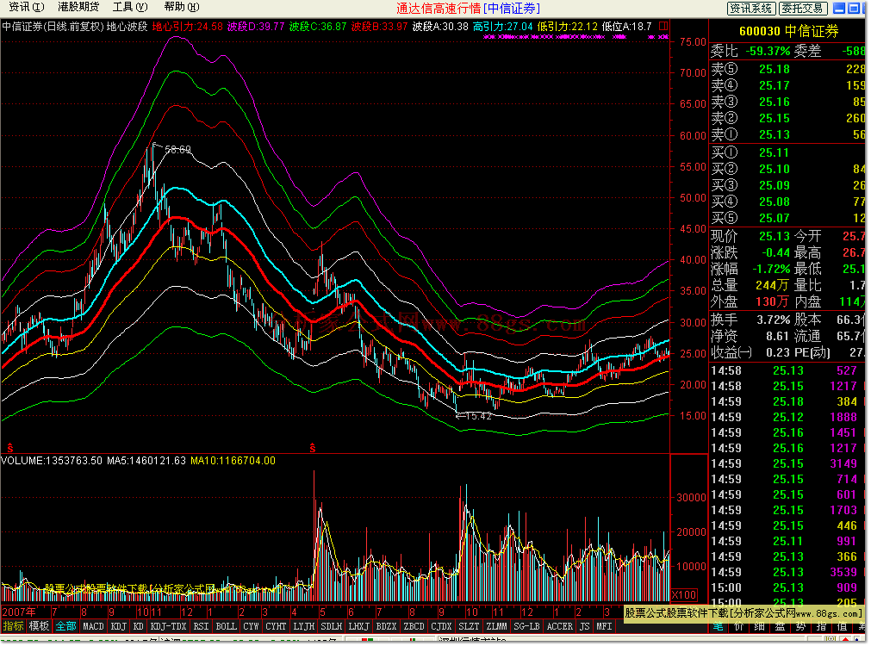Viewport: 871px width, 646px height.
Task: Click the X100 volume scale marker
Action: coord(684,594)
